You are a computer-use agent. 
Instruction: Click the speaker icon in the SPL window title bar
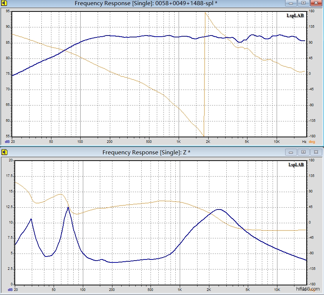tap(4, 3)
